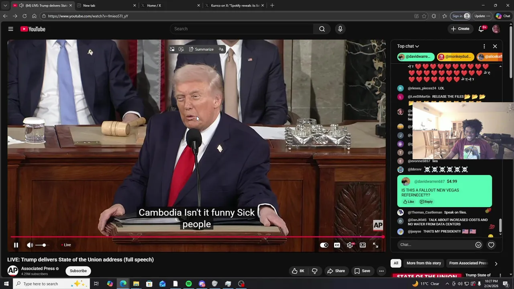The height and width of the screenshot is (289, 514).
Task: Pause the live video
Action: 16,245
